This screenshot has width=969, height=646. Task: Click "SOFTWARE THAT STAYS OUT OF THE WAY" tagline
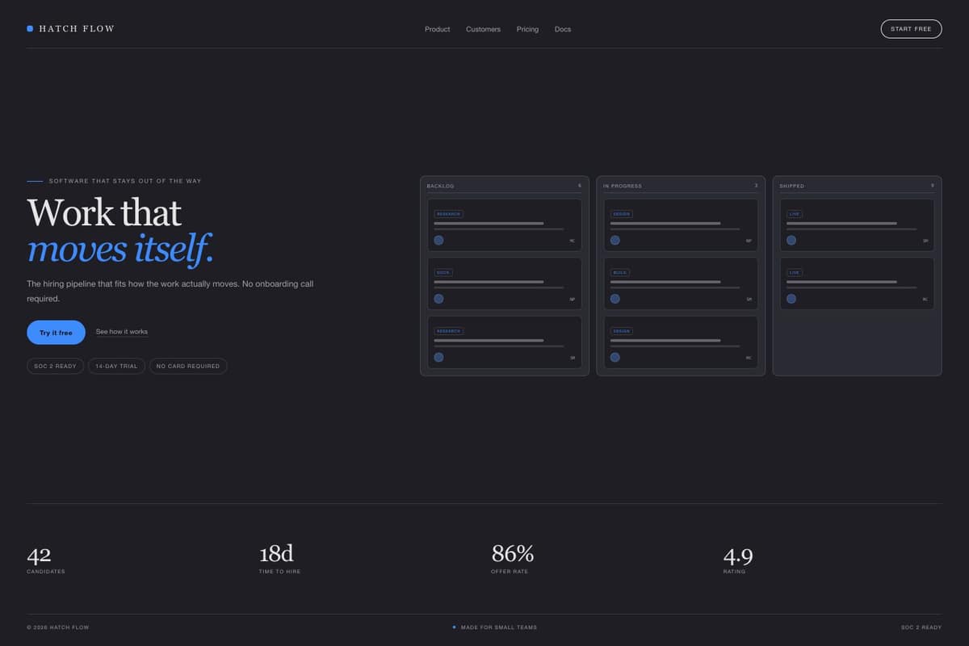pos(125,181)
